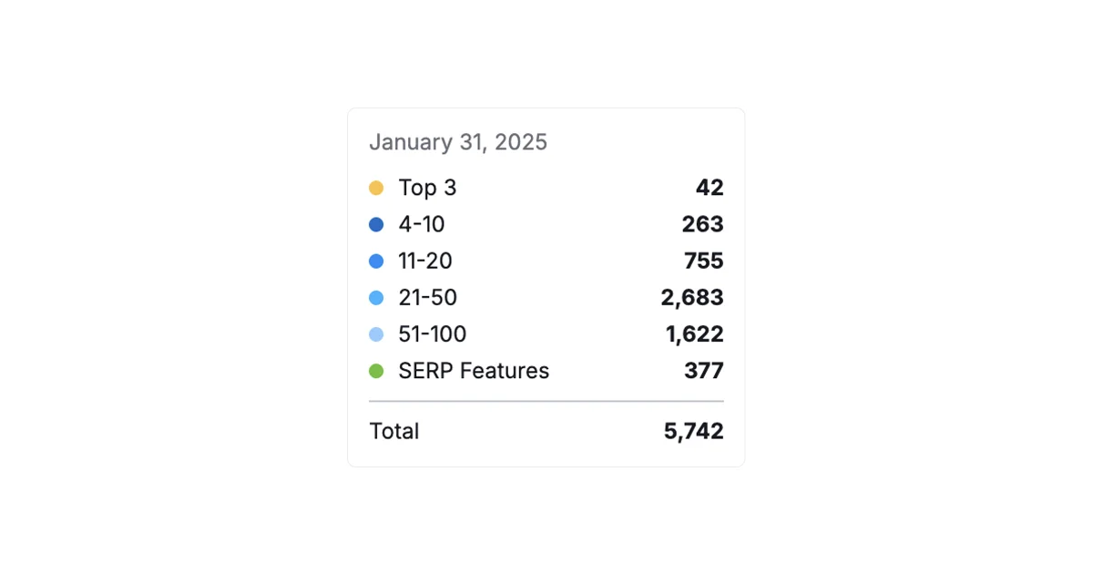Click the 51-100 position label
Image resolution: width=1093 pixels, height=574 pixels.
click(x=433, y=334)
